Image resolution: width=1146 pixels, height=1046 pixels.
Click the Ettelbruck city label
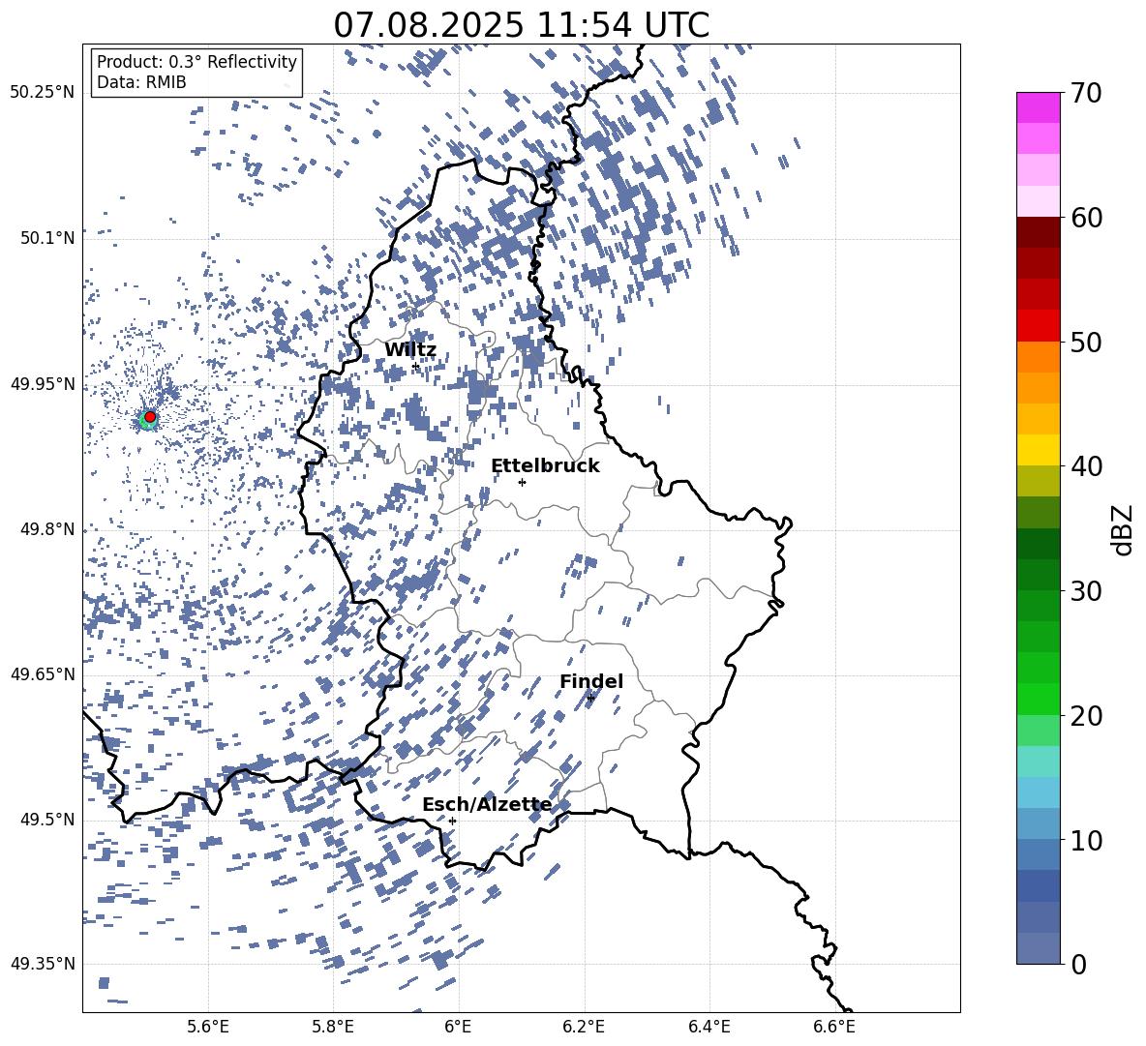[x=545, y=466]
